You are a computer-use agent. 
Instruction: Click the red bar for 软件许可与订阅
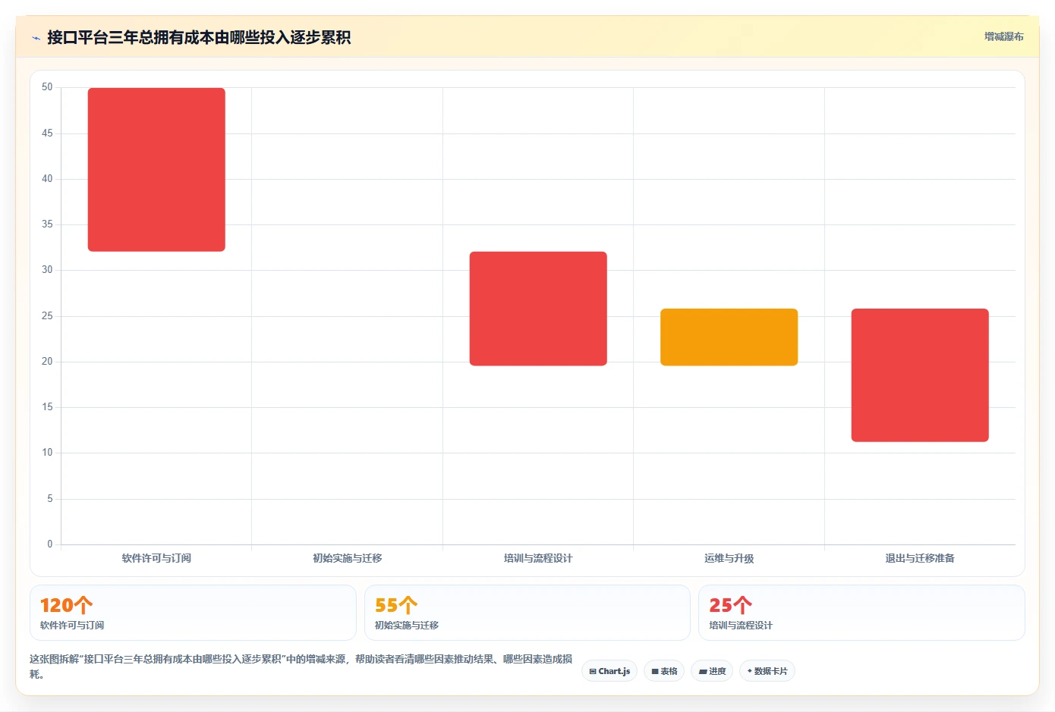tap(156, 170)
